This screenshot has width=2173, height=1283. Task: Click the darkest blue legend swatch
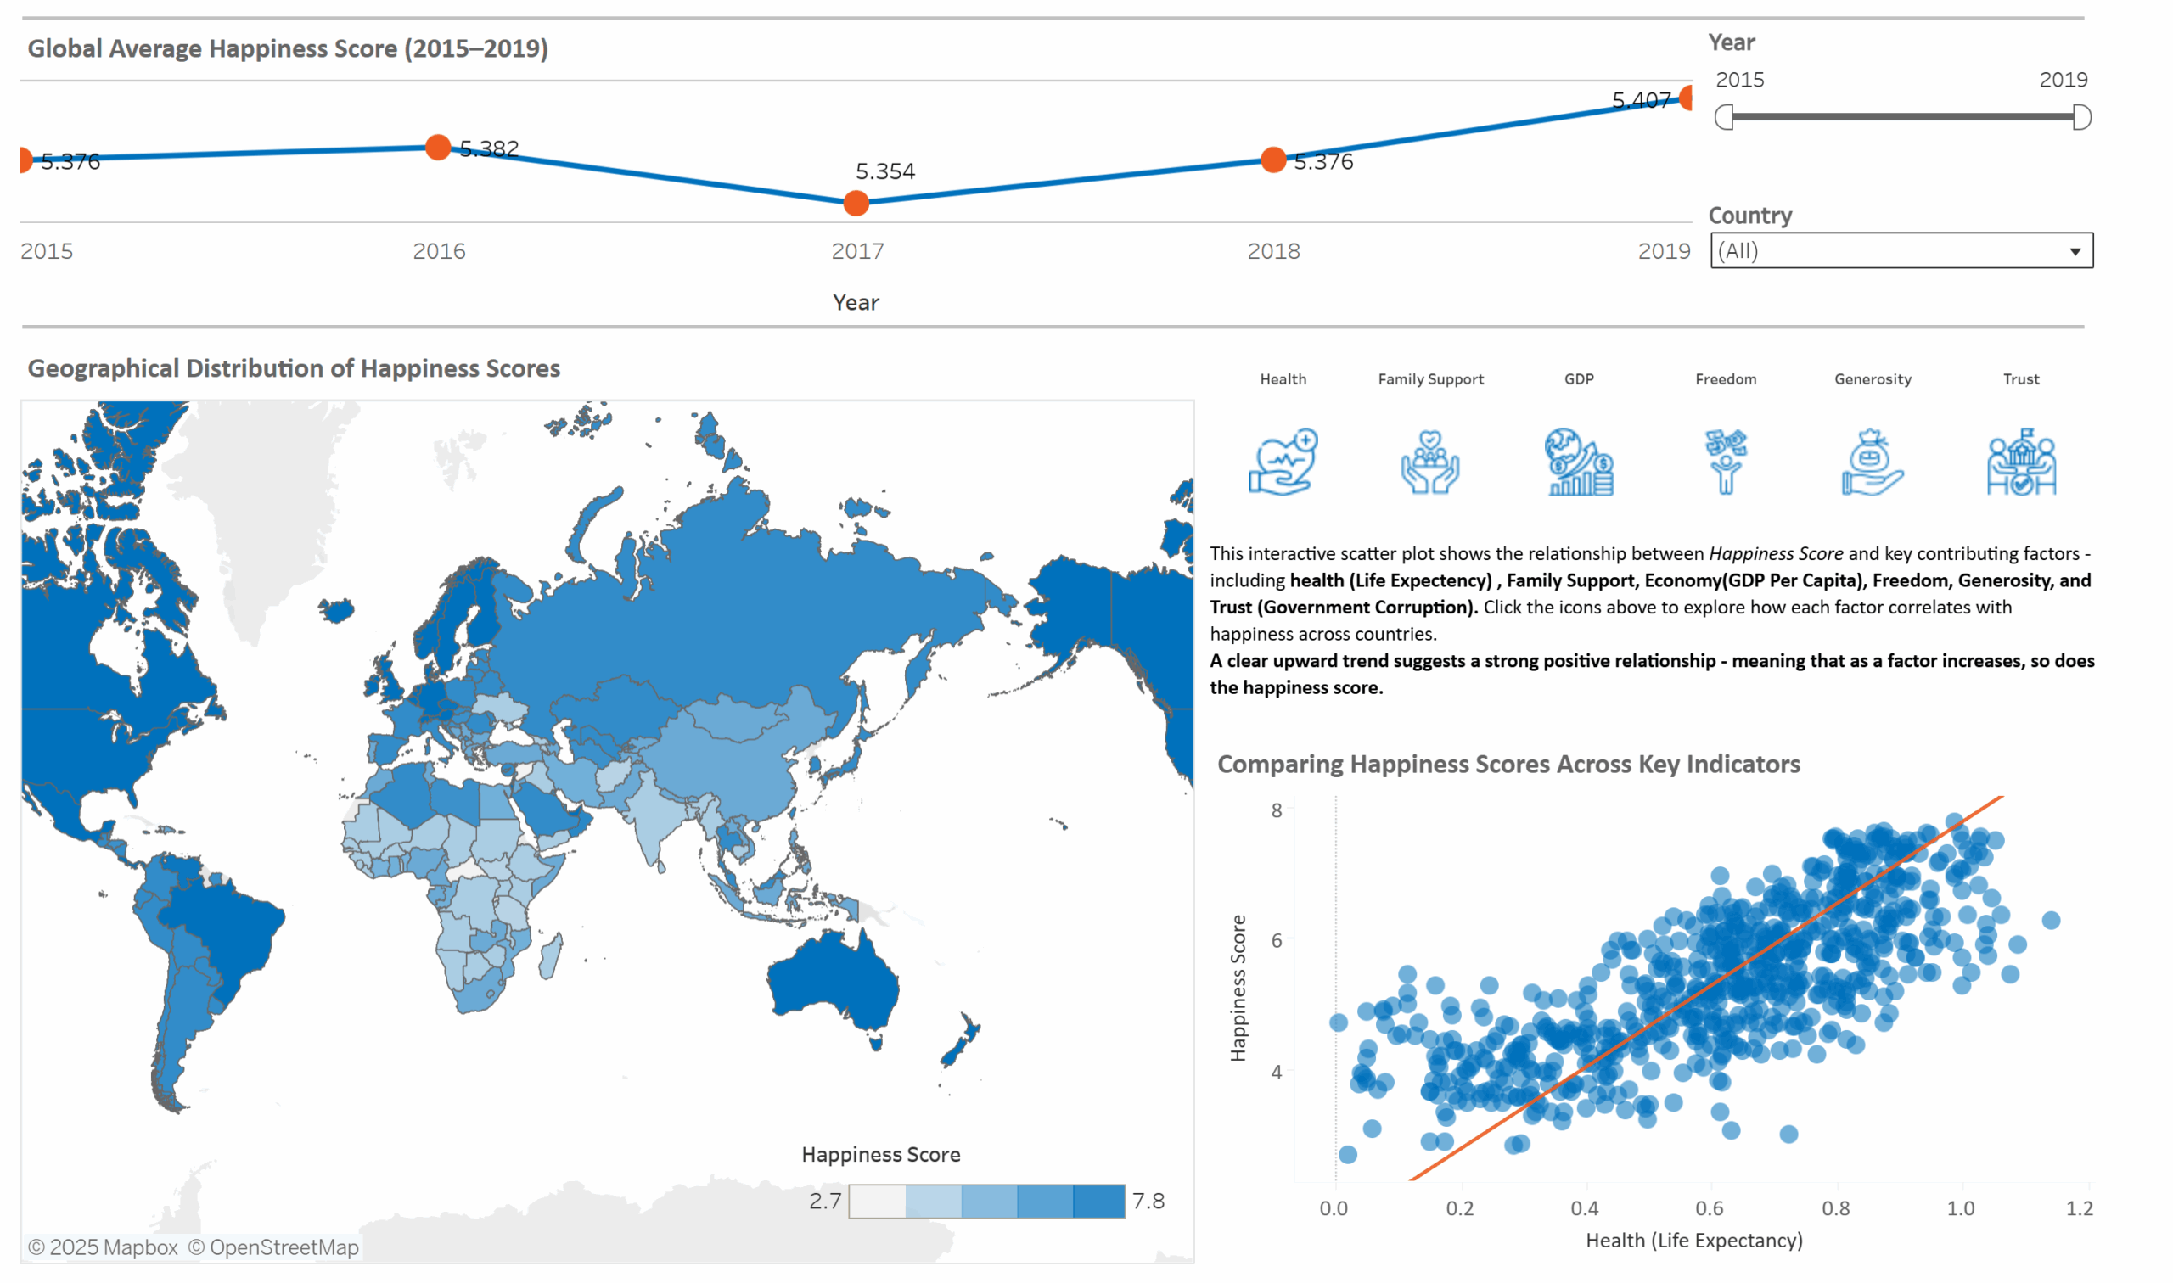pyautogui.click(x=1099, y=1202)
